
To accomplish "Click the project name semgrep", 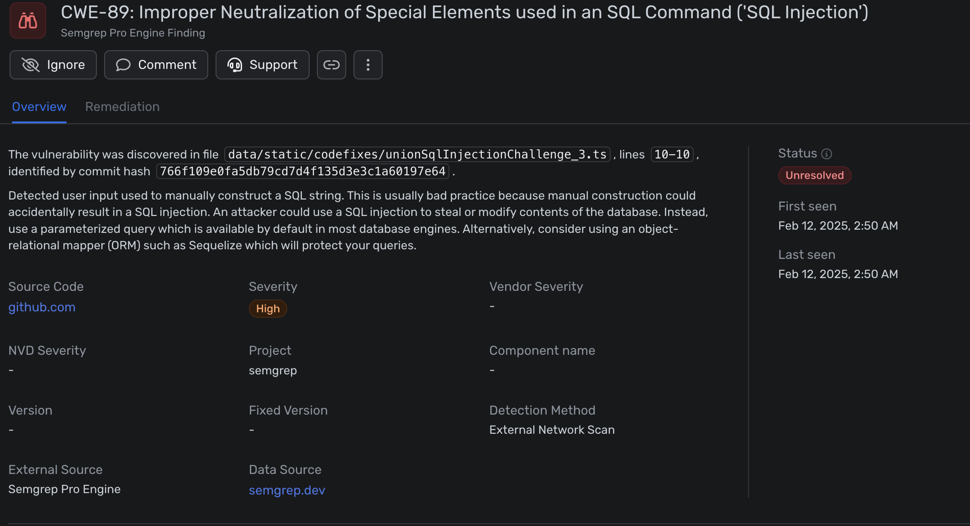I will [273, 370].
